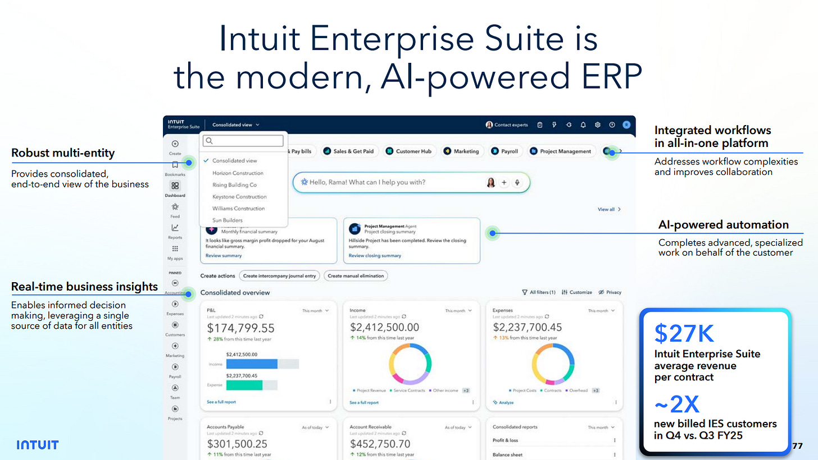Open All filters (1)
The width and height of the screenshot is (818, 460).
(539, 292)
